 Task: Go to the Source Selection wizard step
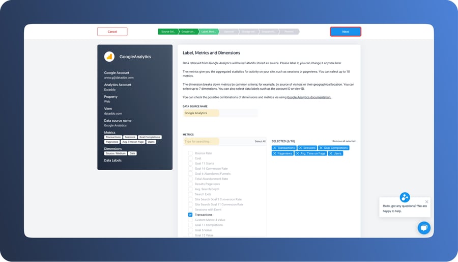[168, 32]
